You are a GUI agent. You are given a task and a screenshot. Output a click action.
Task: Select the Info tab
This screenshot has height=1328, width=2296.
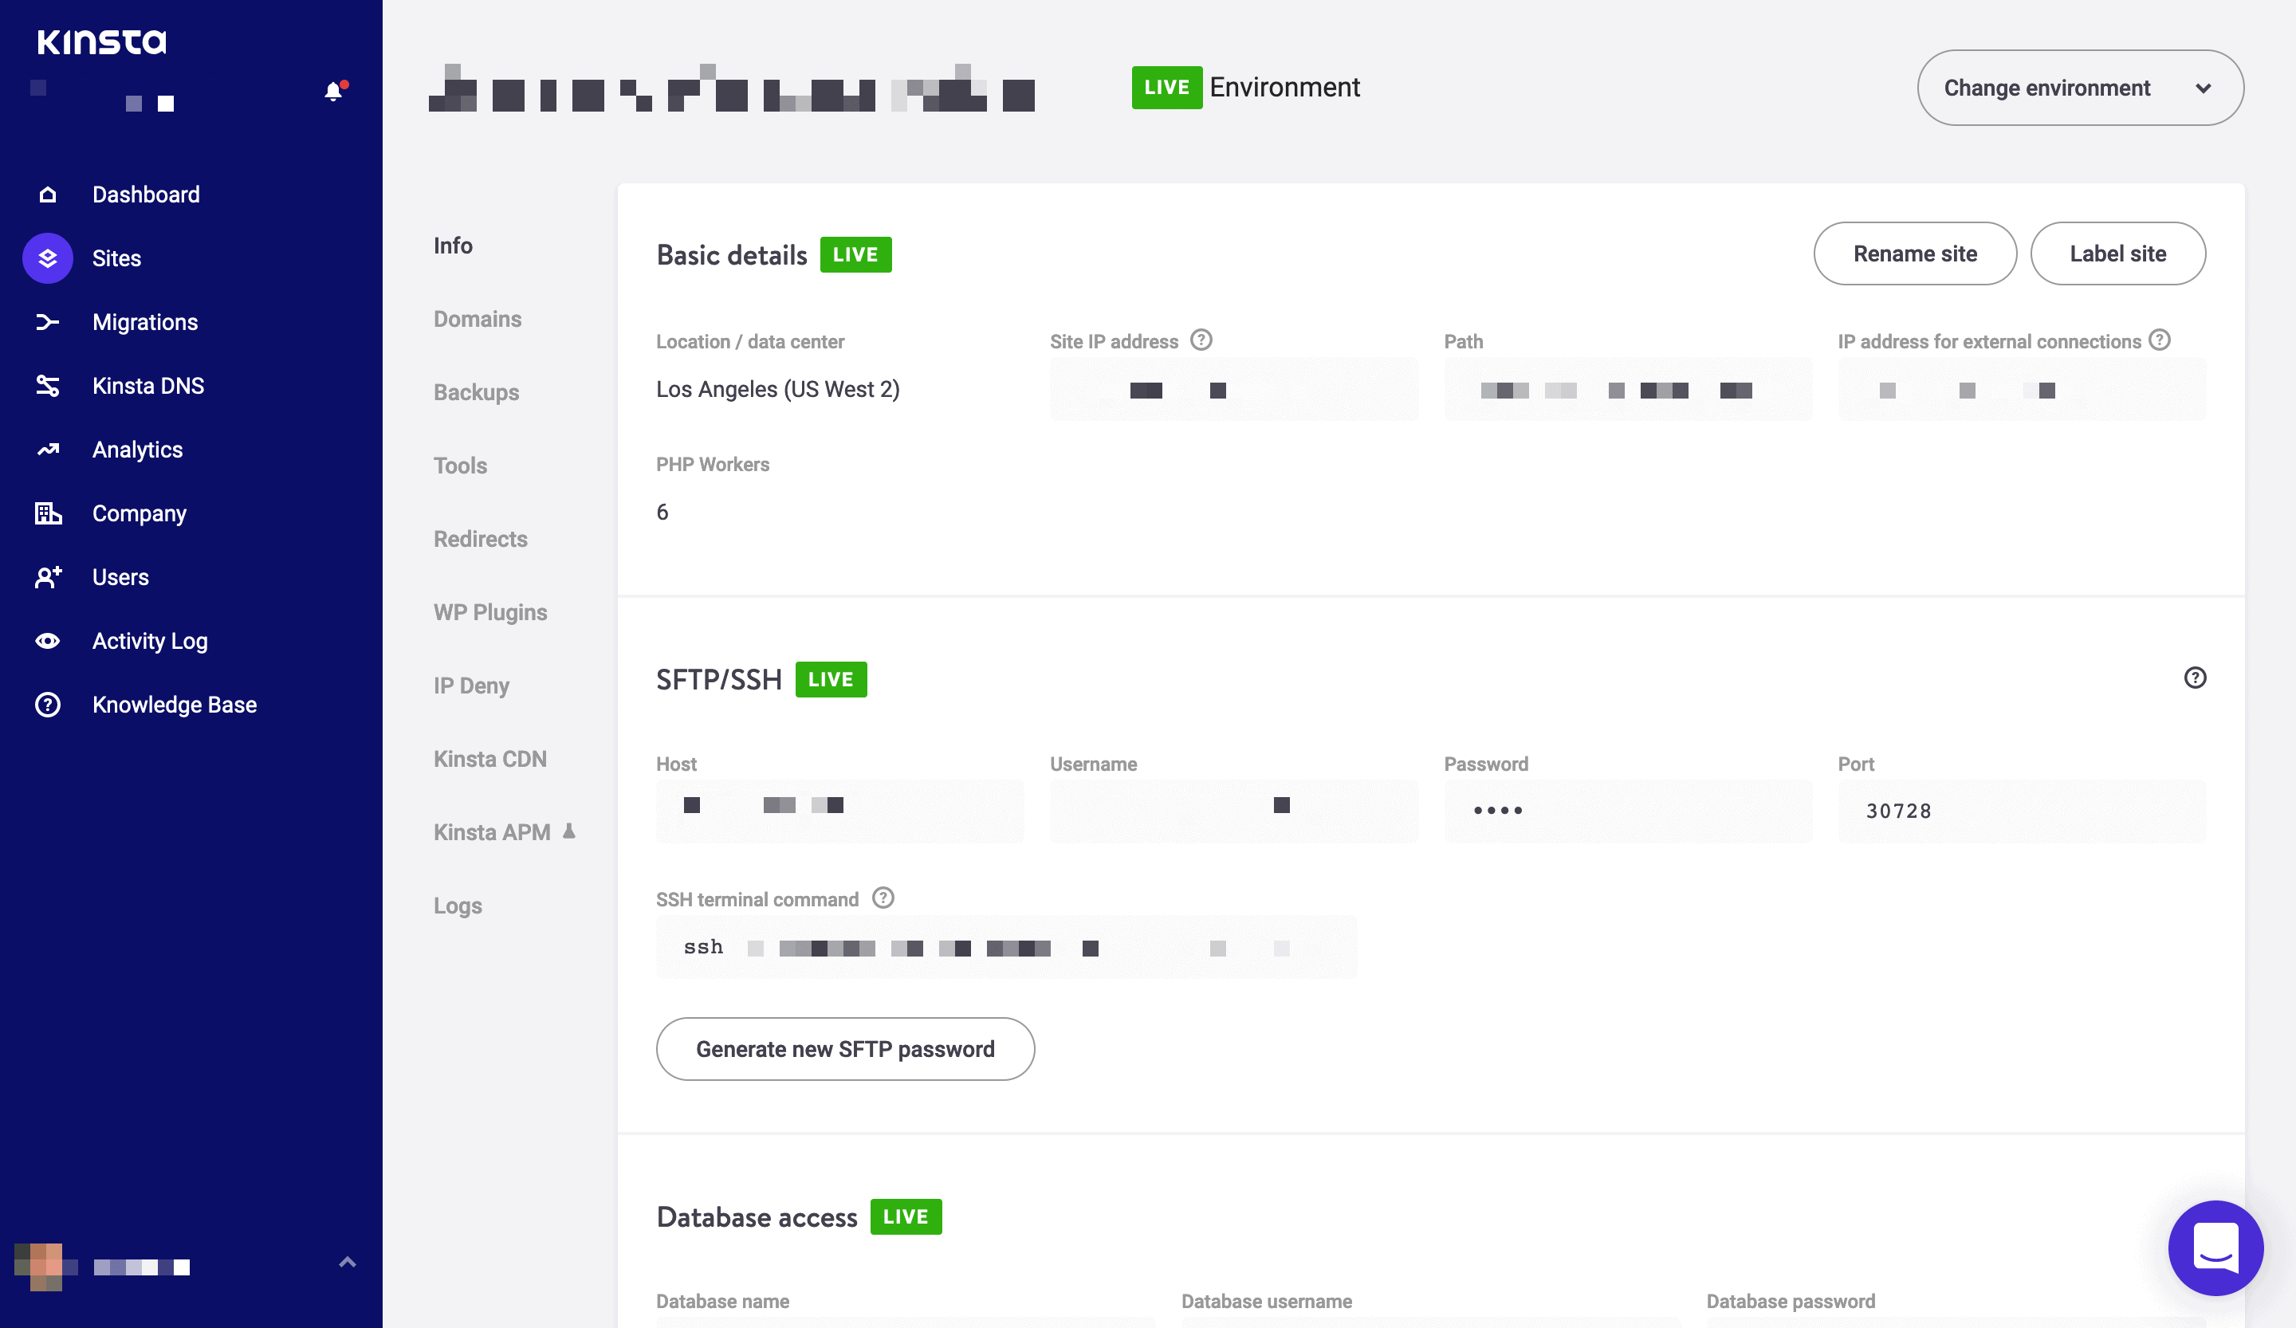(453, 245)
